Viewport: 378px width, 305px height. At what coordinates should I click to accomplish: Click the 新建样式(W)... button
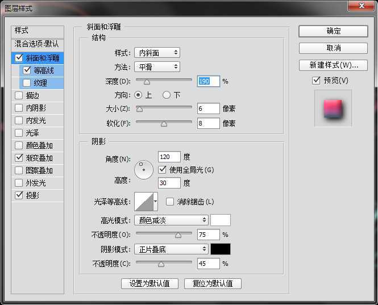coord(333,65)
